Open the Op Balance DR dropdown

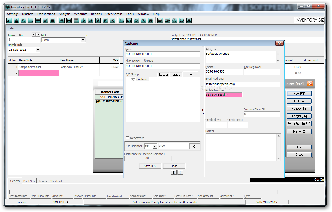[x=155, y=146]
